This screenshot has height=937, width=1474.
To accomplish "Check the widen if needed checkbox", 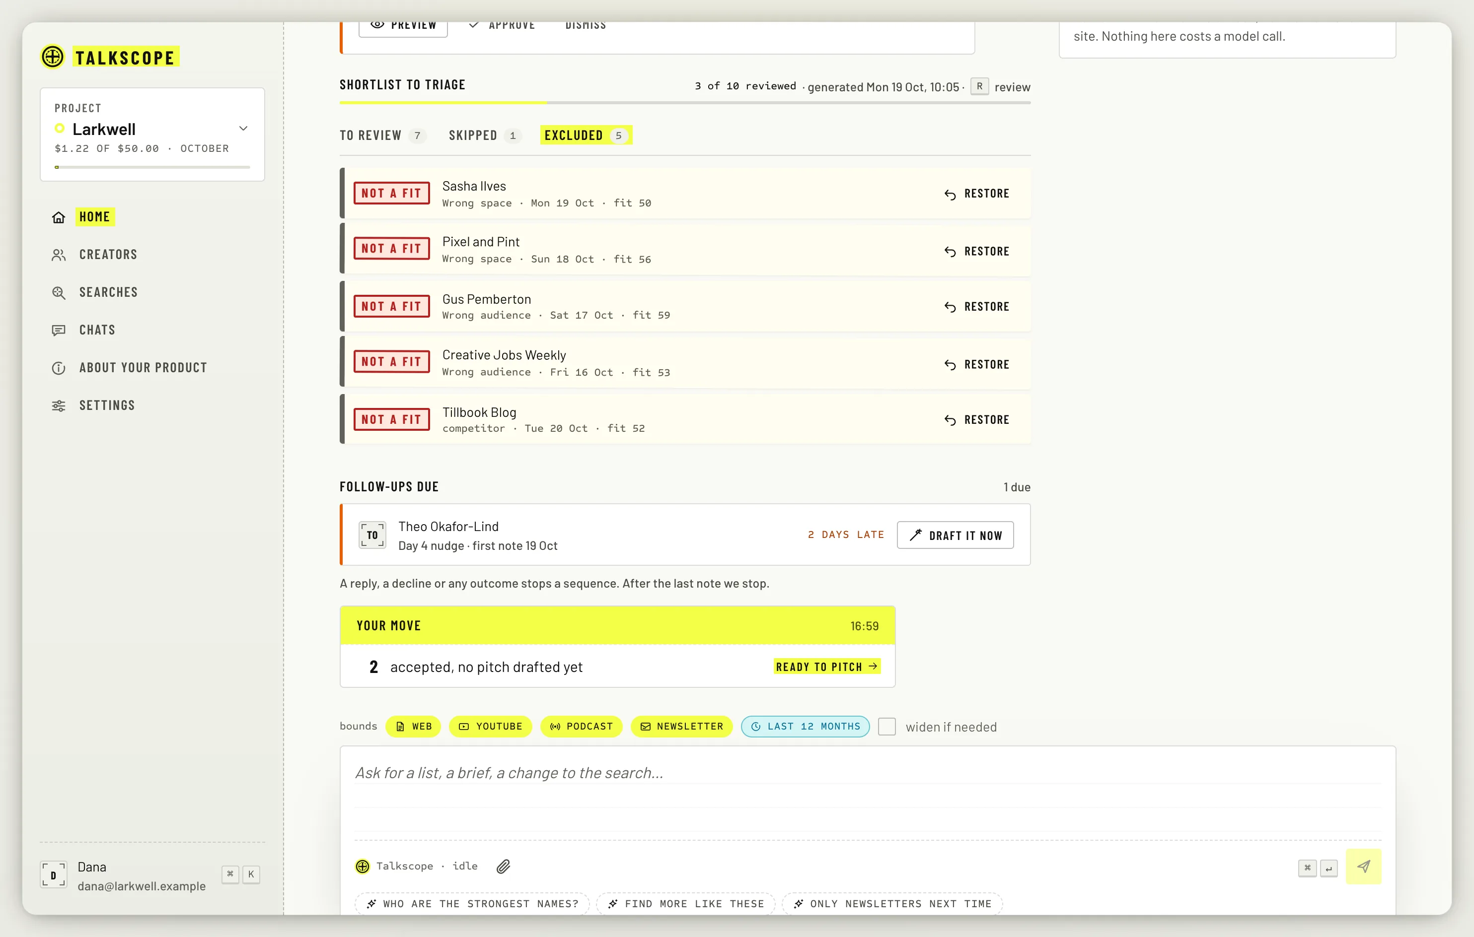I will click(x=886, y=727).
